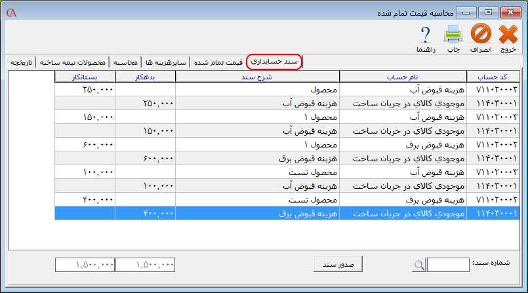
Task: Click the بدهکار cell 250,000
Action: coord(145,104)
